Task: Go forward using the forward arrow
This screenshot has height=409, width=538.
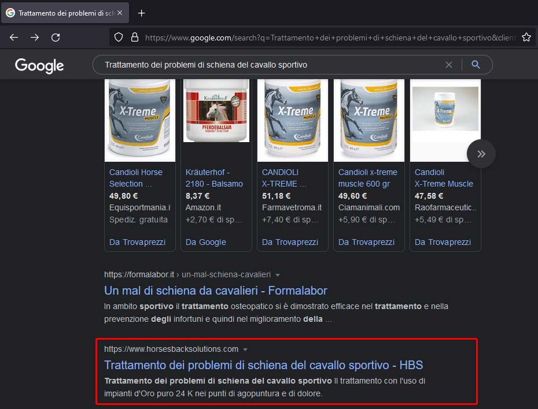Action: pos(35,36)
